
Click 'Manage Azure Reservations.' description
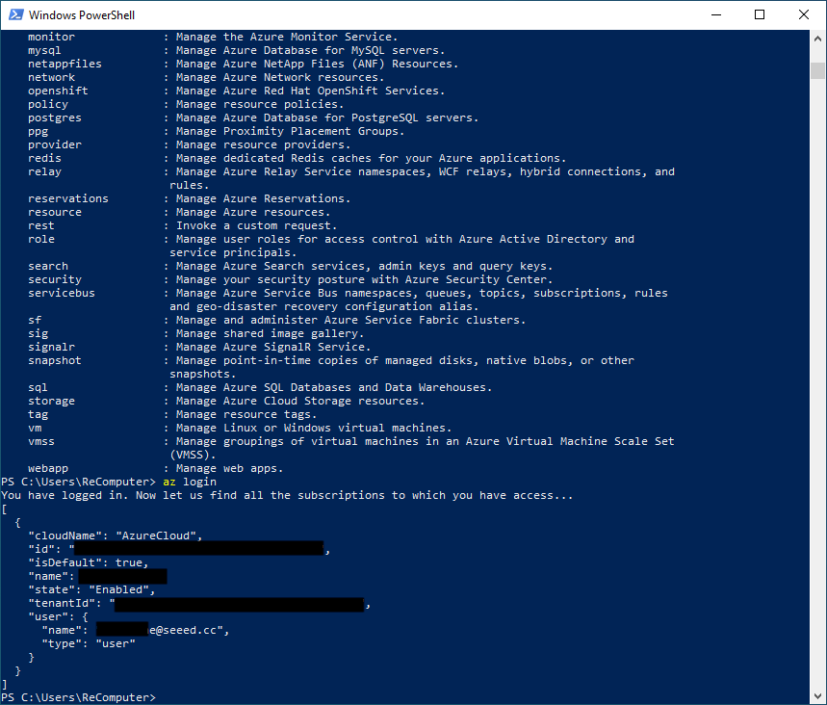(x=263, y=198)
